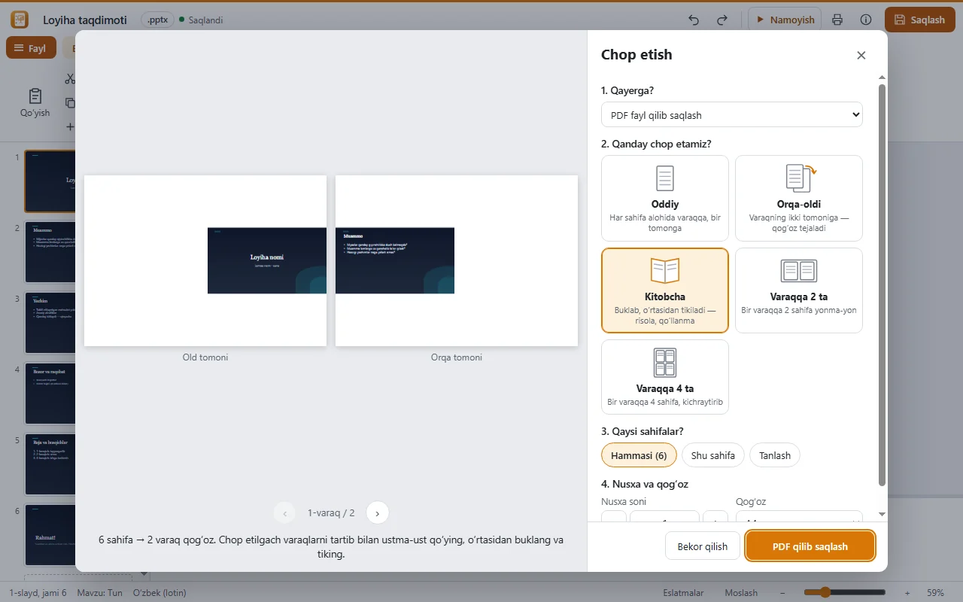The image size is (963, 602).
Task: Pick the Varaqqa 2 ta layout
Action: pyautogui.click(x=799, y=290)
